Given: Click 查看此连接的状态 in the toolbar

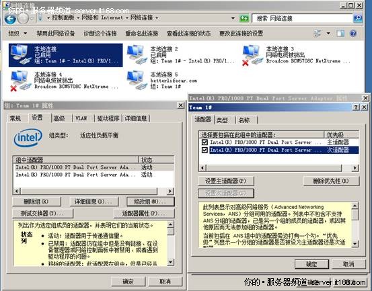Looking at the screenshot, I should (188, 34).
